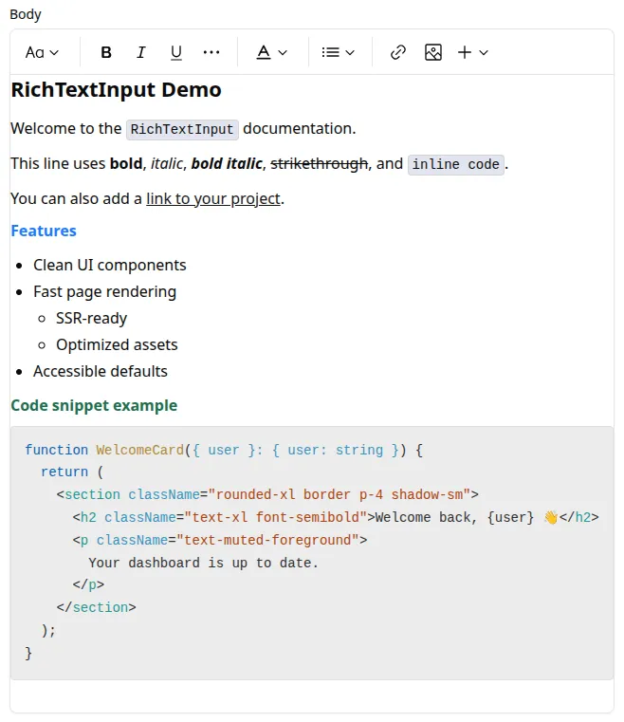Click the insert image icon
Image resolution: width=624 pixels, height=722 pixels.
click(433, 52)
